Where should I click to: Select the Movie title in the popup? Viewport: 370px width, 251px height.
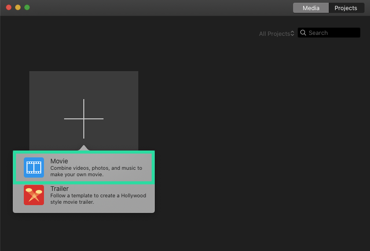(x=59, y=161)
